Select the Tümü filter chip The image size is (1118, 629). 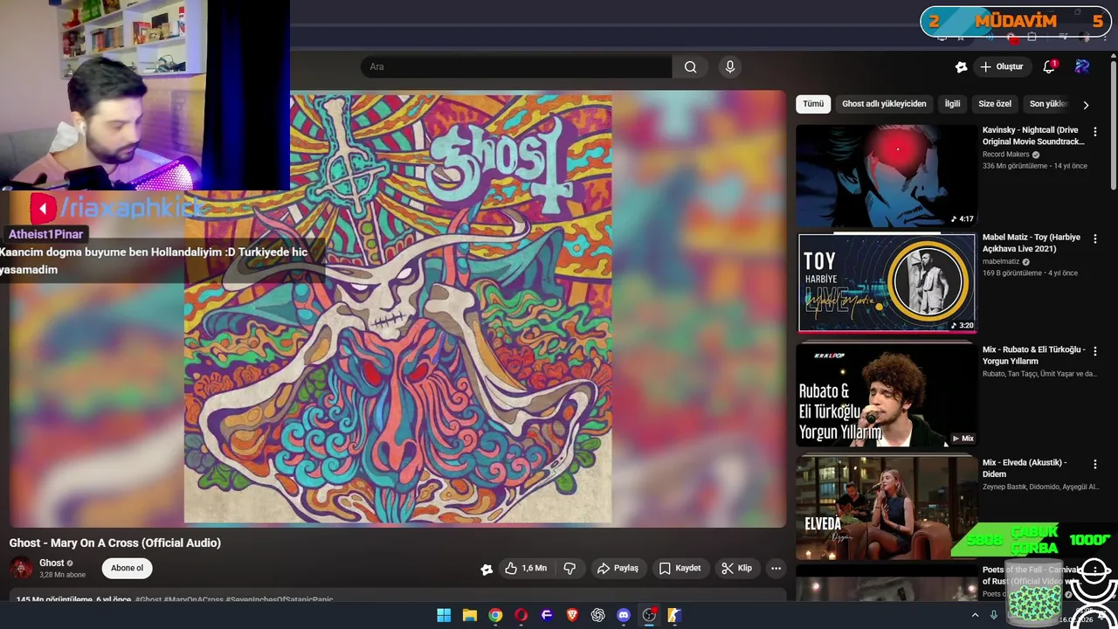pos(813,104)
